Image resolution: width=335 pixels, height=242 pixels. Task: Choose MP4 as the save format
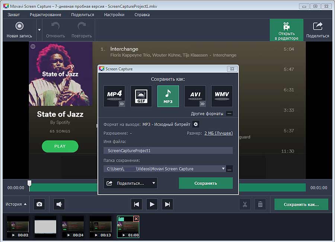point(114,96)
